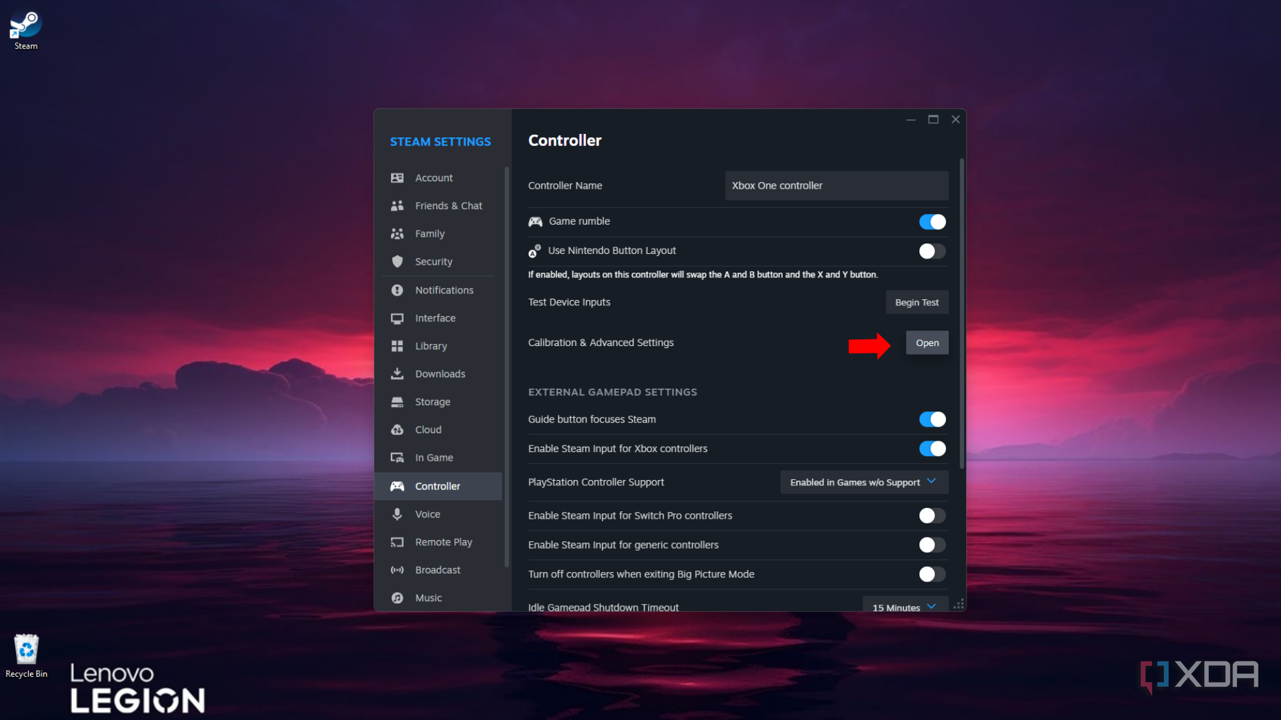
Task: Change the Idle Gamepad Shutdown Timeout
Action: tap(904, 607)
